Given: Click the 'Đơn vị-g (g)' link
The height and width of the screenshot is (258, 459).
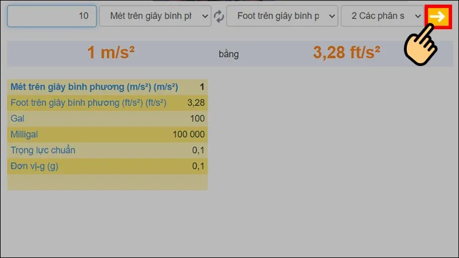Looking at the screenshot, I should point(34,166).
